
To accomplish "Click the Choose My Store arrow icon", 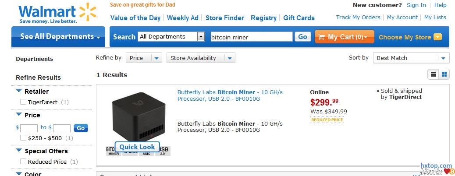I will [437, 37].
